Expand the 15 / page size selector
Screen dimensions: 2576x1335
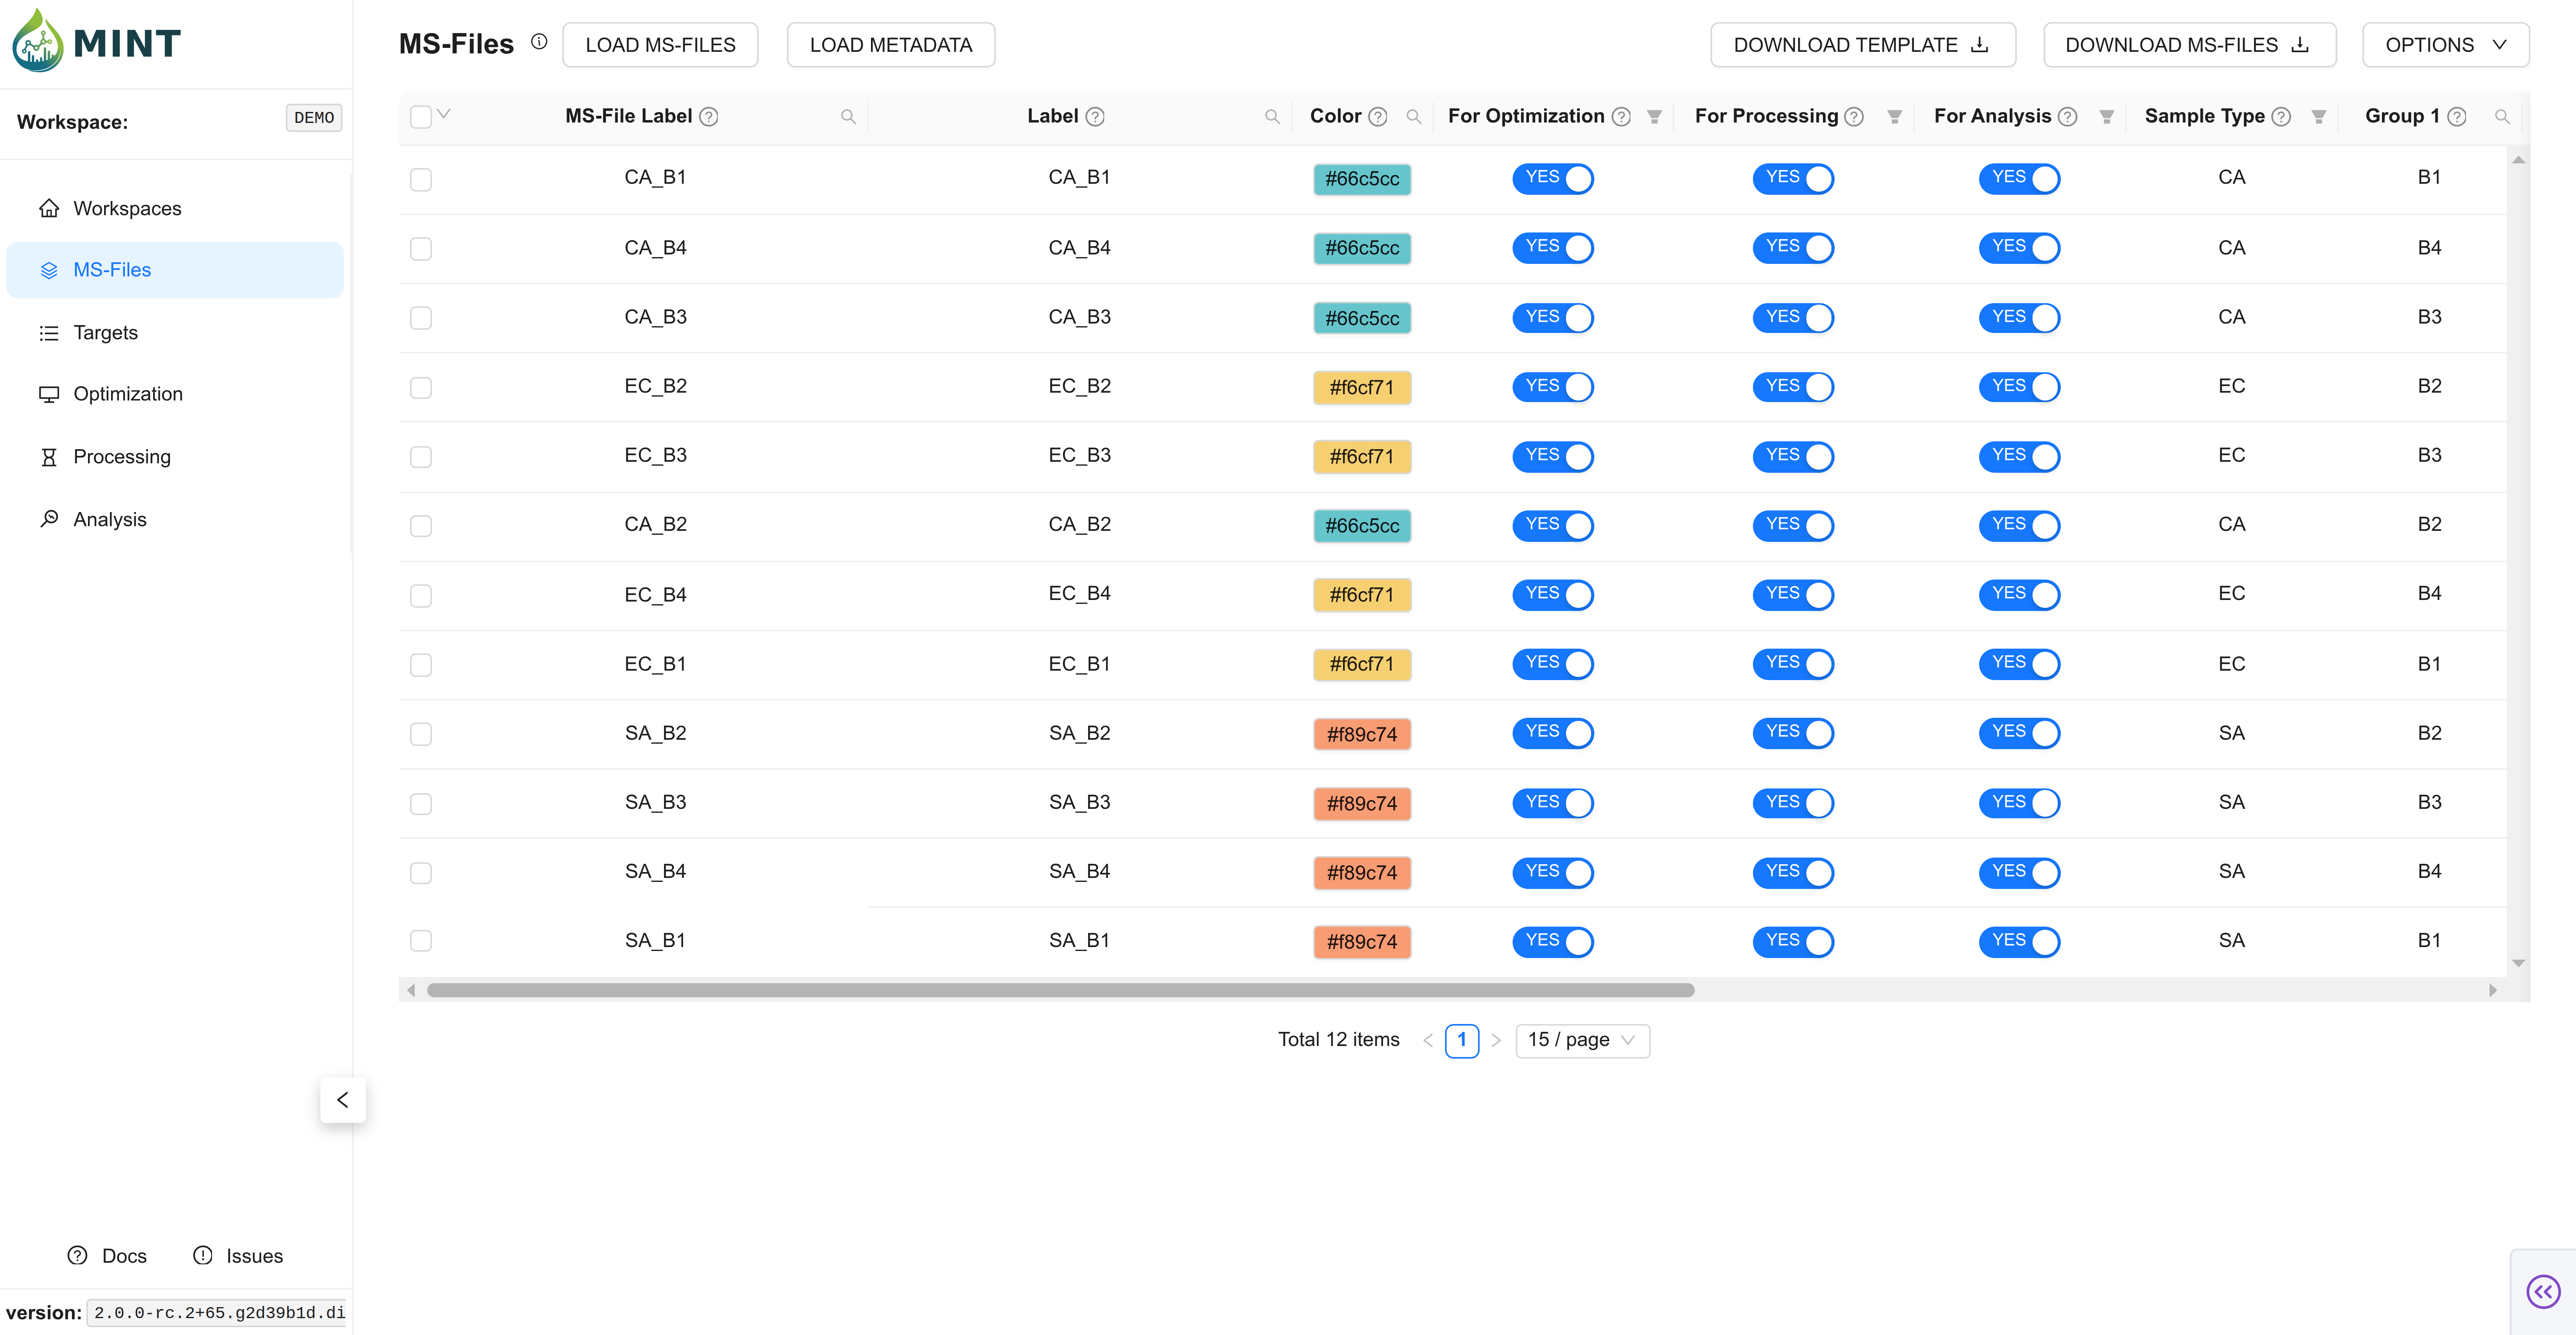click(1582, 1040)
